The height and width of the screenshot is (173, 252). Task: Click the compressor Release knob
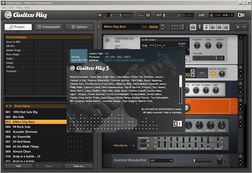point(206,90)
